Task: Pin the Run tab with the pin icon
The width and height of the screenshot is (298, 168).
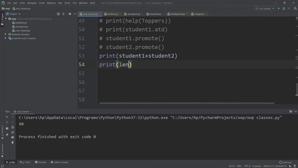Action: [x=7, y=135]
